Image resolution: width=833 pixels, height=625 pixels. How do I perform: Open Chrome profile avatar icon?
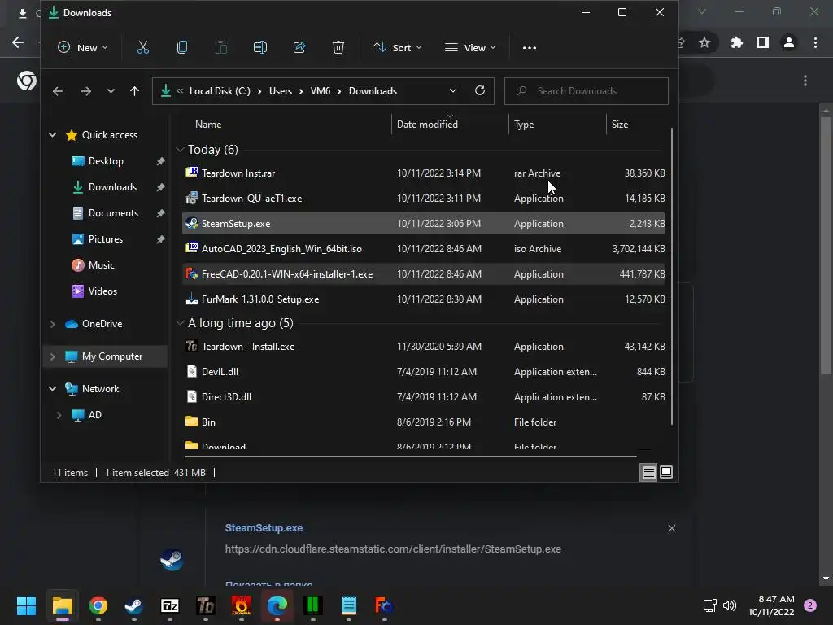789,42
